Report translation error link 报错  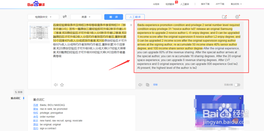tap(155, 85)
